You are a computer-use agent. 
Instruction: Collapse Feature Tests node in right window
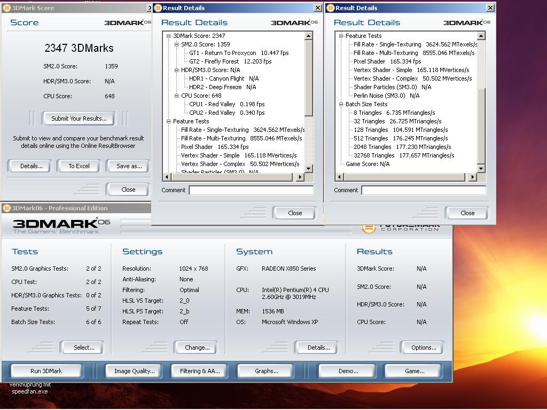pos(341,36)
